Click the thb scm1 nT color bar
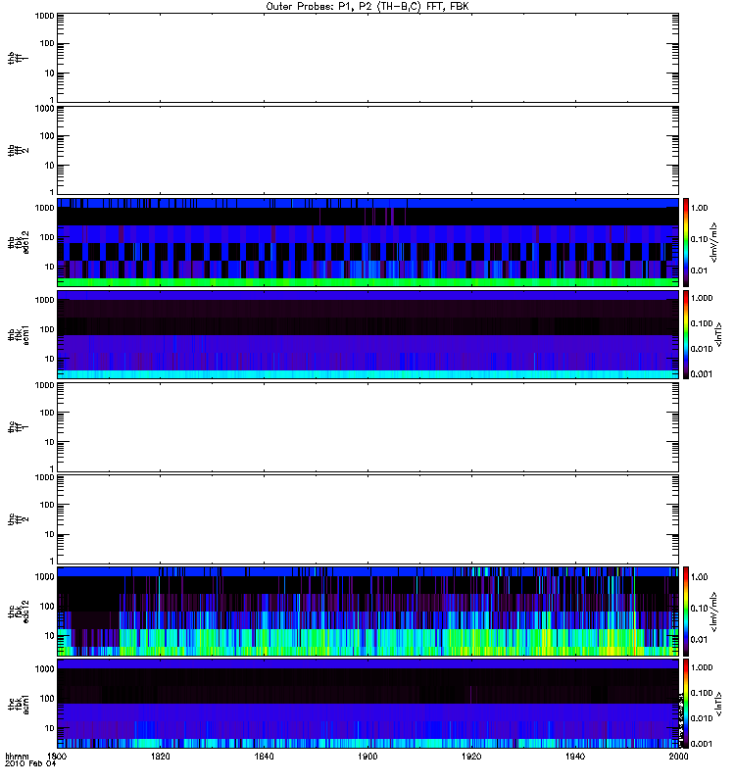 [x=686, y=334]
